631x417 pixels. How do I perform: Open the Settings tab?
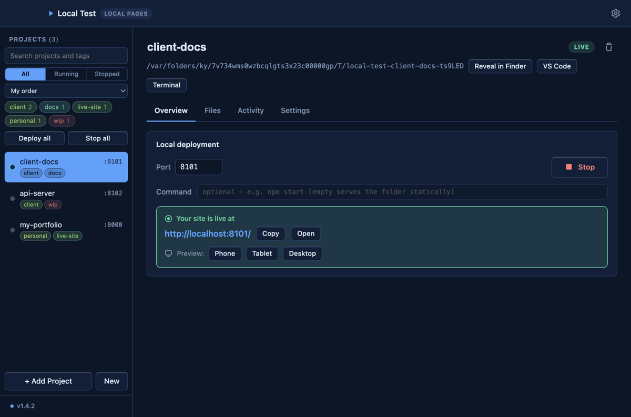click(295, 110)
